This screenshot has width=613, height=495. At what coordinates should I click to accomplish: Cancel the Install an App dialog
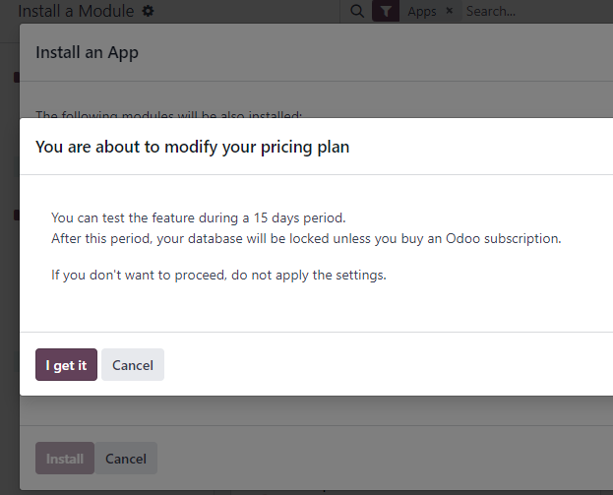tap(126, 459)
